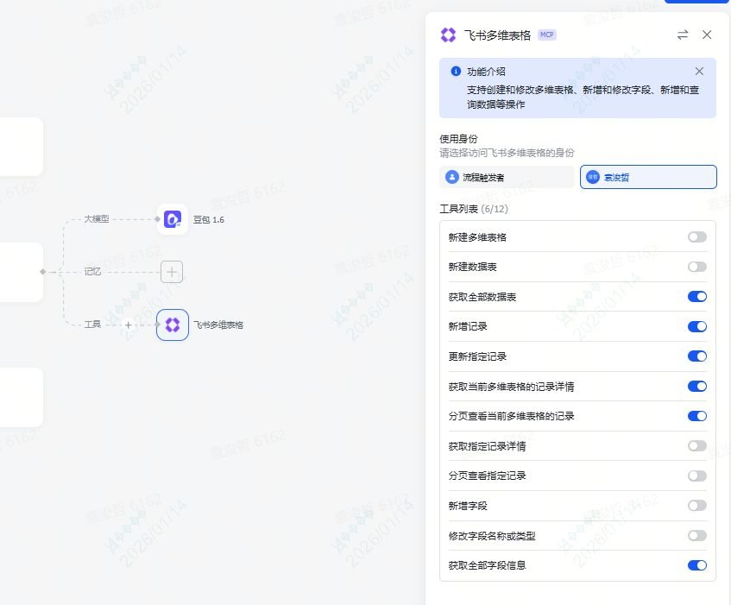Disable the 获取全部数据表 toggle
The image size is (731, 605).
coord(697,297)
